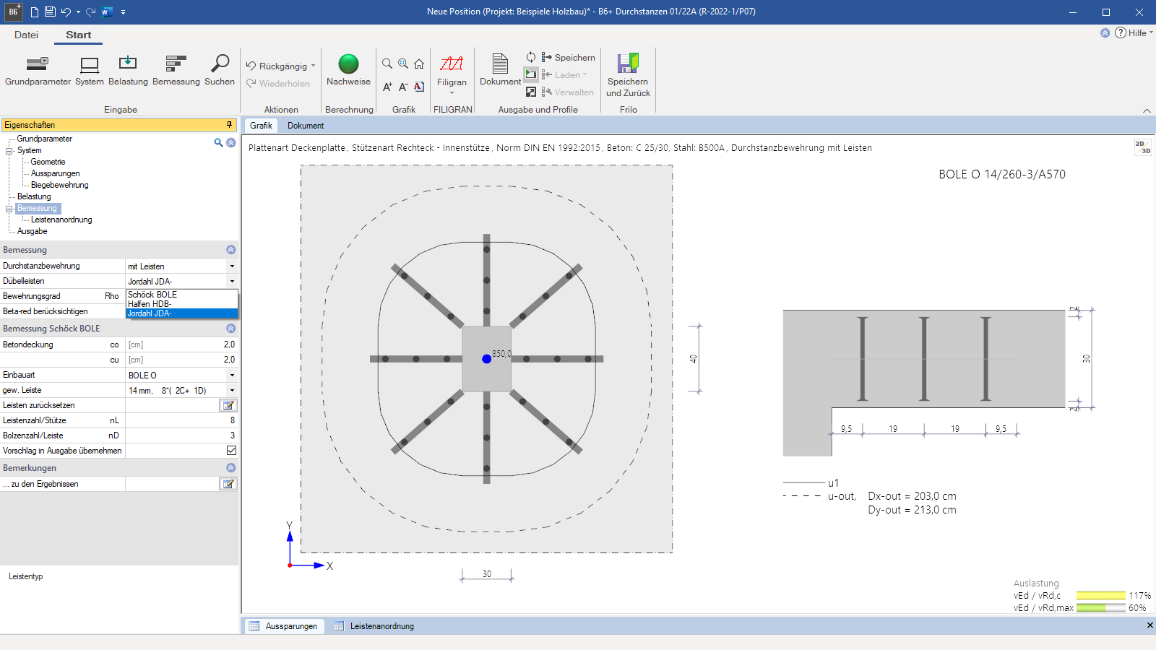Switch to the Grafik view tab

click(x=261, y=126)
